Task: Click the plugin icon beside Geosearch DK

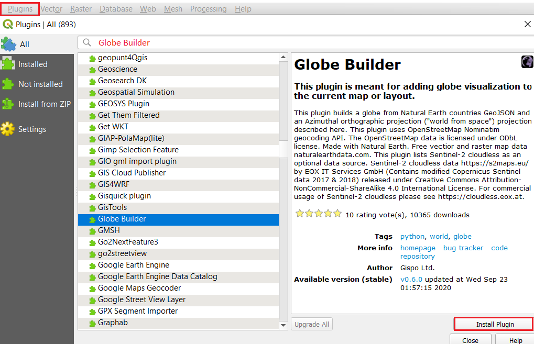Action: [92, 82]
